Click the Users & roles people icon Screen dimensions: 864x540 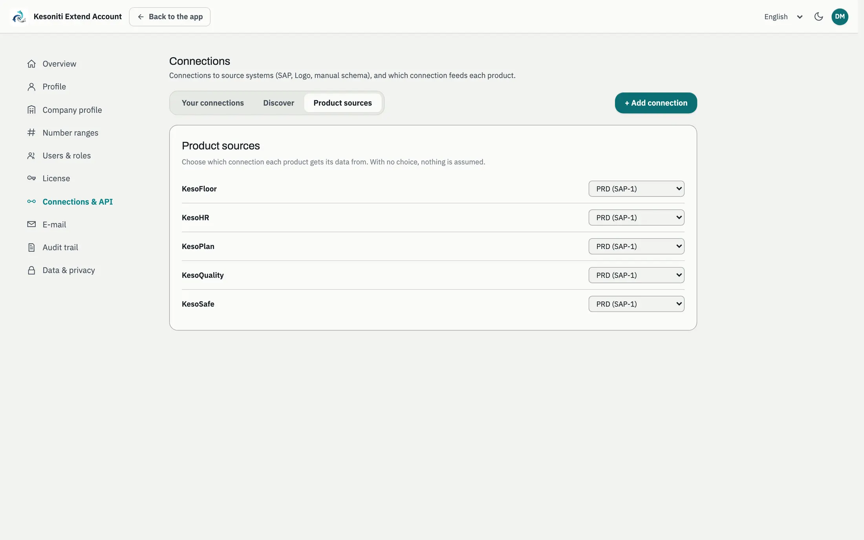[31, 156]
